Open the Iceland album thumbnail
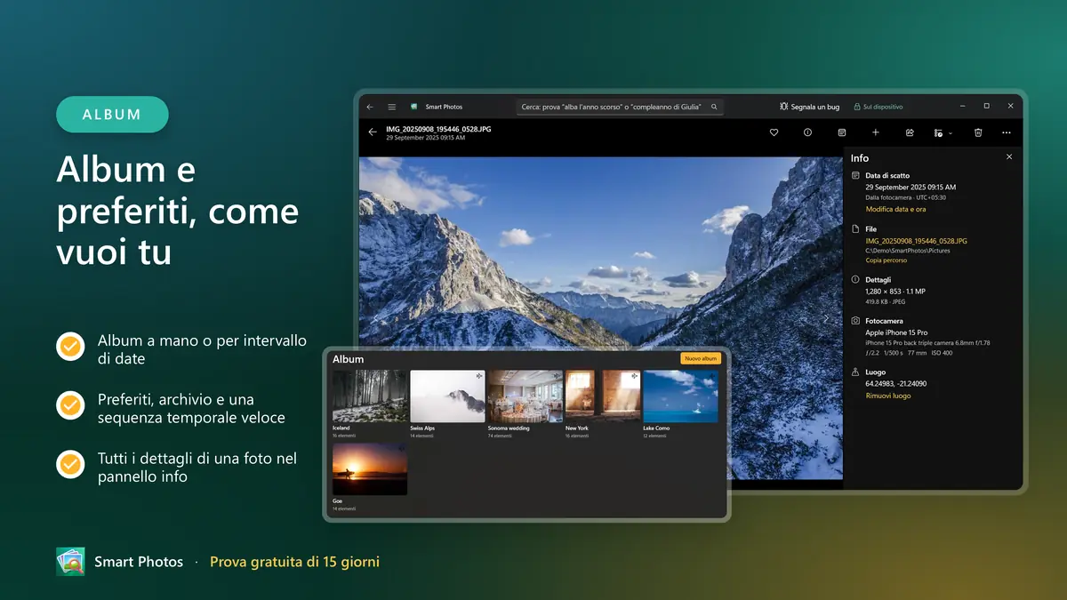 (x=370, y=396)
